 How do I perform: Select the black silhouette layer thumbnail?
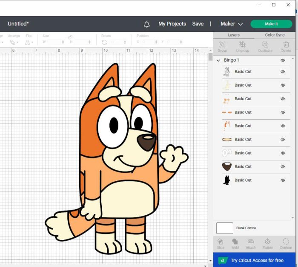tap(226, 180)
